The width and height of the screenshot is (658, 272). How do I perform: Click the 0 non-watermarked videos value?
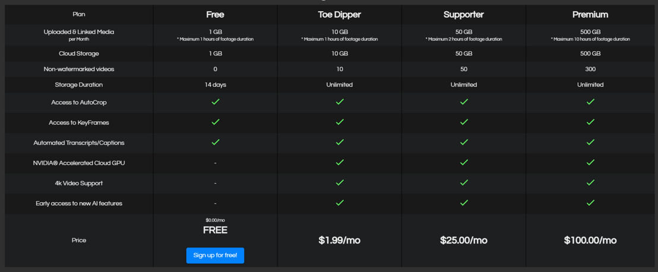click(x=216, y=69)
